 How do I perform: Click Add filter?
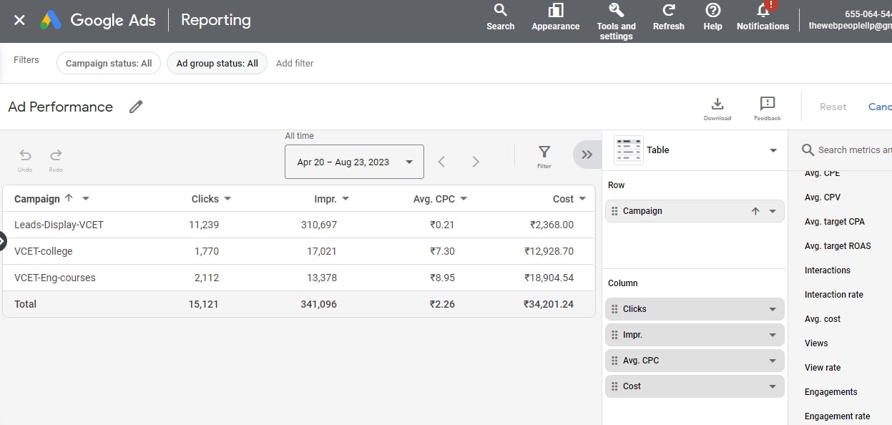coord(295,63)
